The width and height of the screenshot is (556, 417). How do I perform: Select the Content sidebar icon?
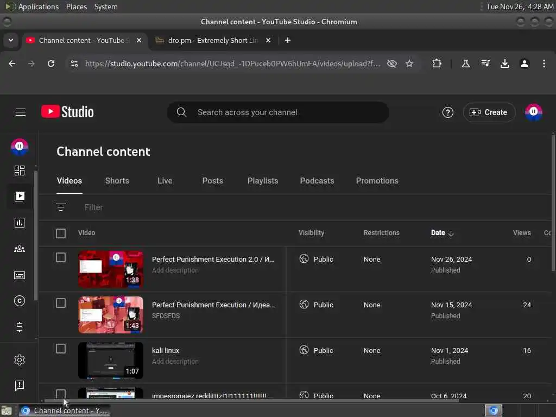(20, 197)
